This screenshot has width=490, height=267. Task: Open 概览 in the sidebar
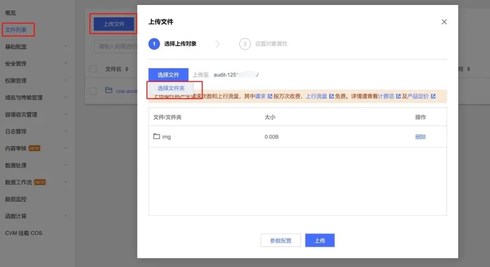tap(10, 13)
